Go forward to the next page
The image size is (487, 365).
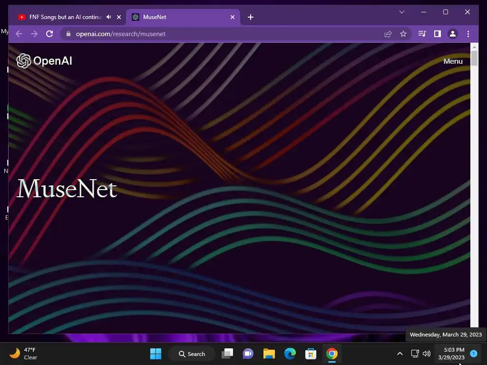tap(34, 34)
